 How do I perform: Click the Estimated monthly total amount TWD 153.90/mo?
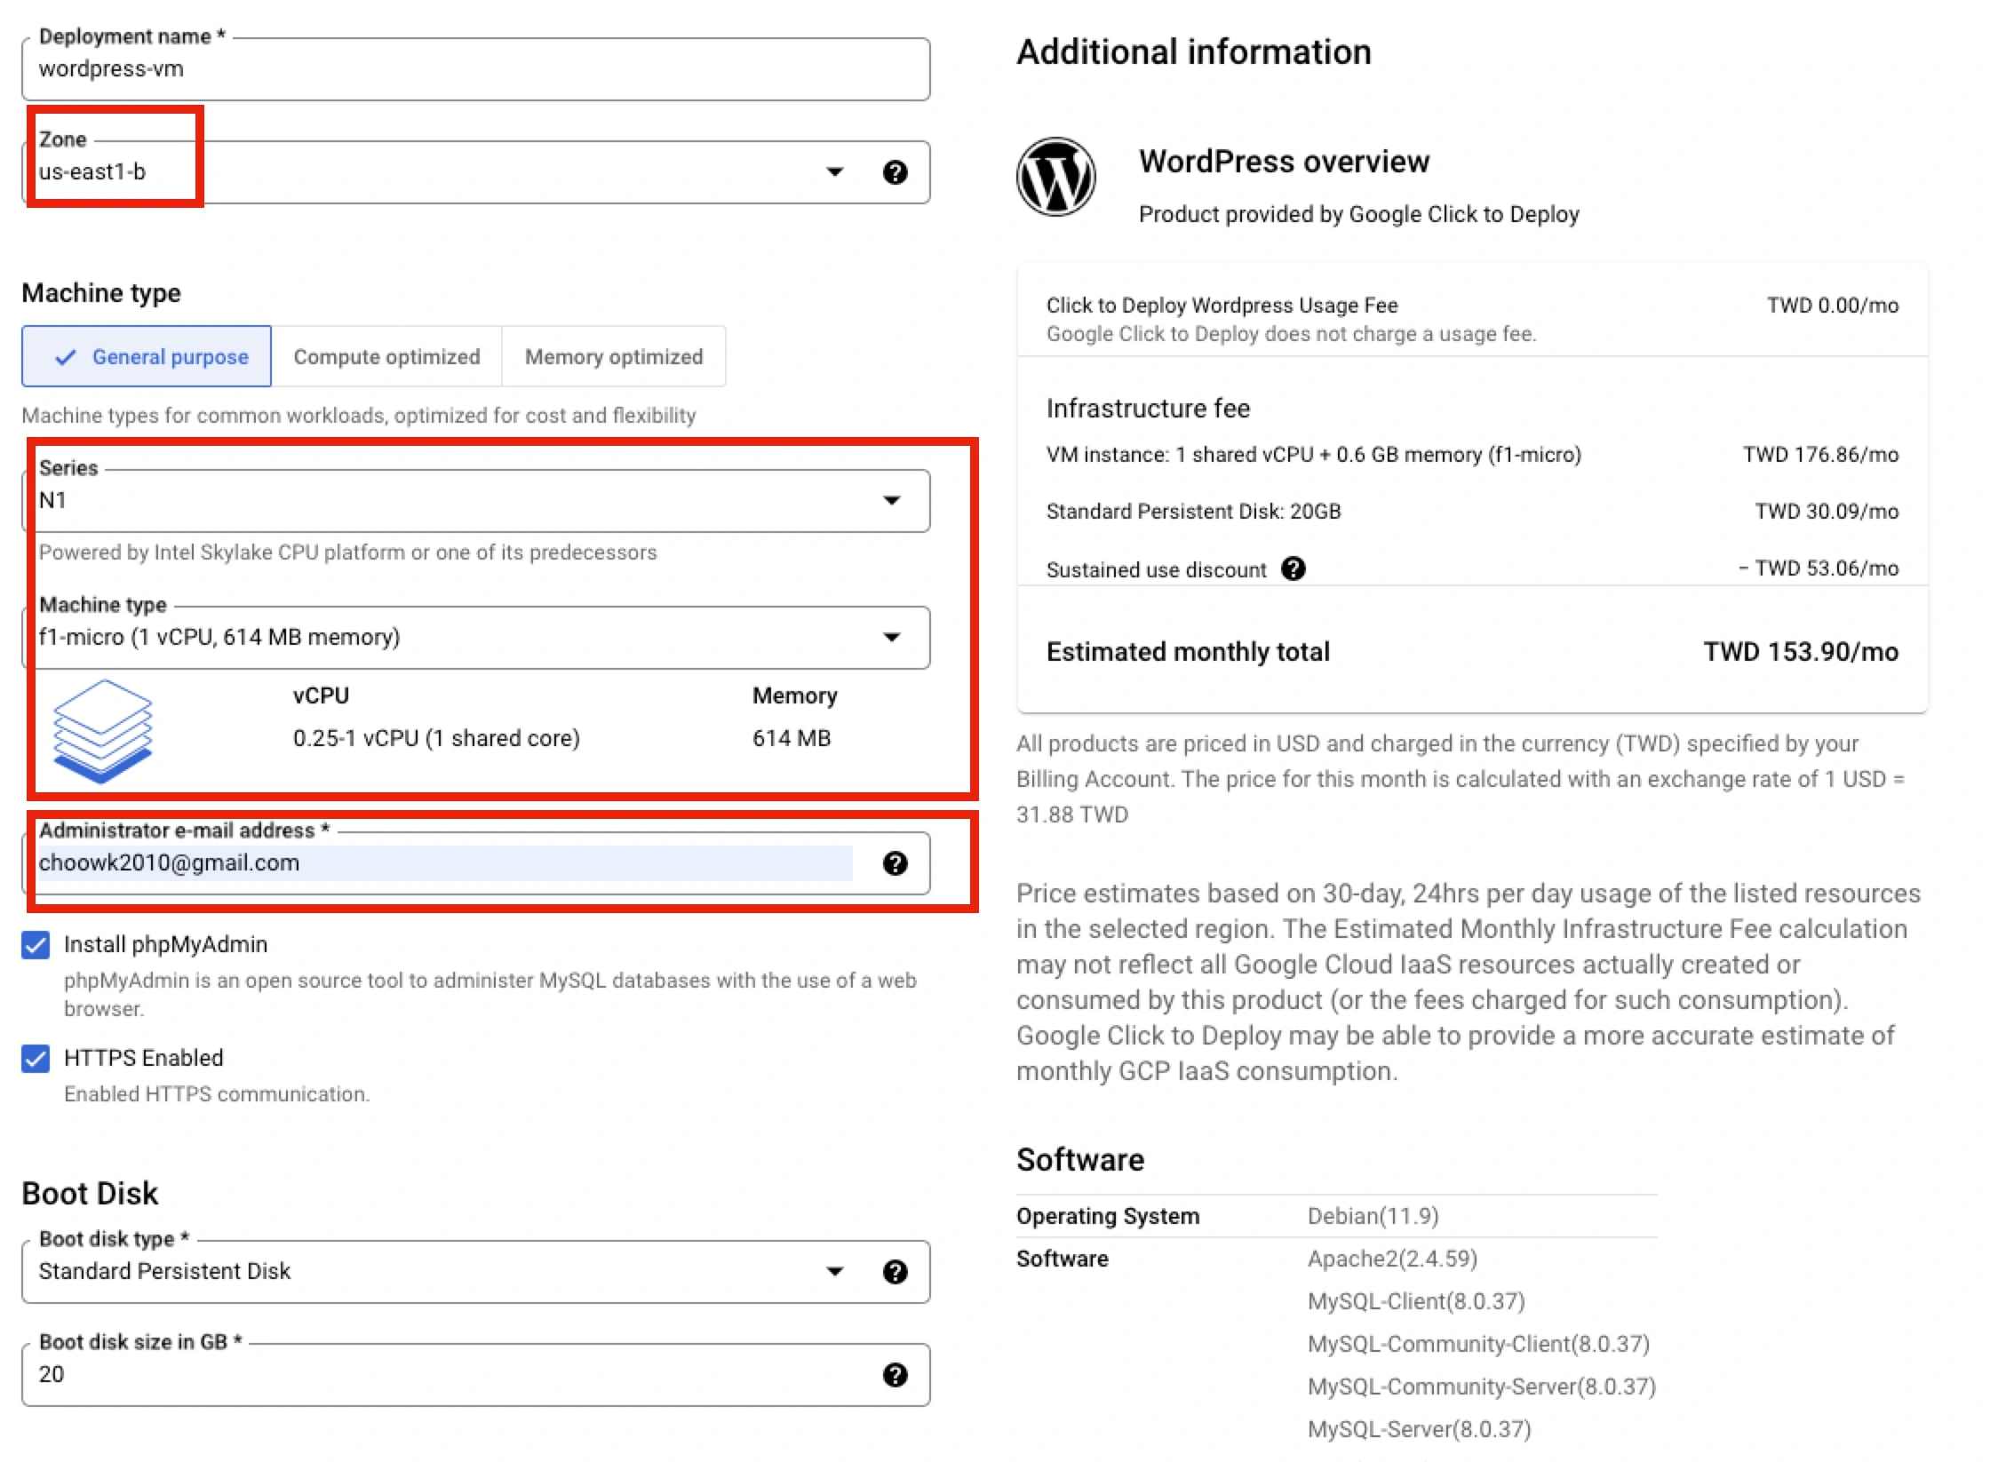point(1800,652)
